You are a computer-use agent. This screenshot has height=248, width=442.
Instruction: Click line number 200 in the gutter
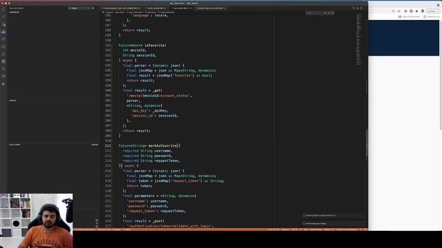(x=108, y=90)
